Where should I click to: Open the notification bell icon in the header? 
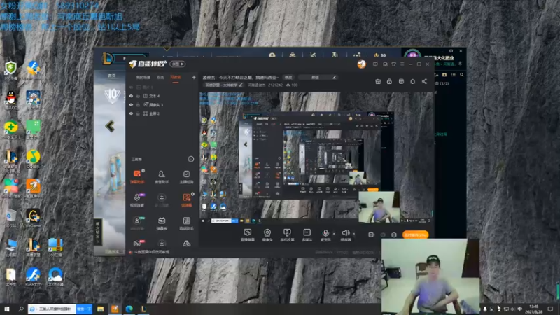pos(412,81)
